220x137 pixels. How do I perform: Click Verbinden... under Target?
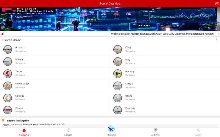click(x=21, y=75)
